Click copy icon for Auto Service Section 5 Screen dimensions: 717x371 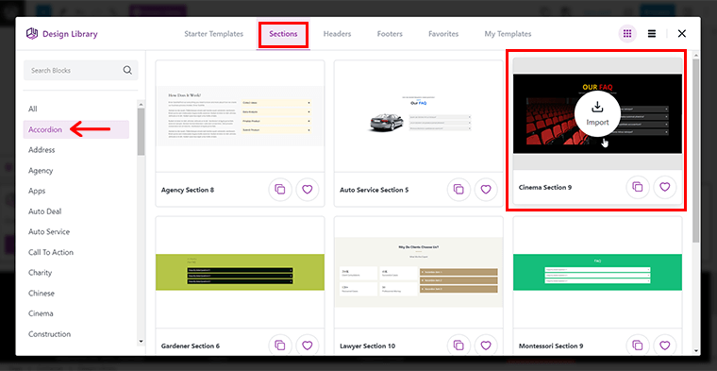pos(459,190)
